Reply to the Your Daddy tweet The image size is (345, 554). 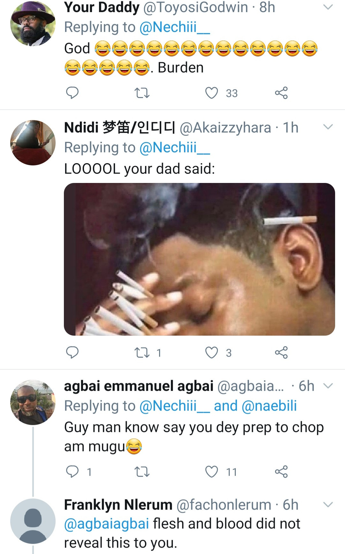tap(72, 93)
